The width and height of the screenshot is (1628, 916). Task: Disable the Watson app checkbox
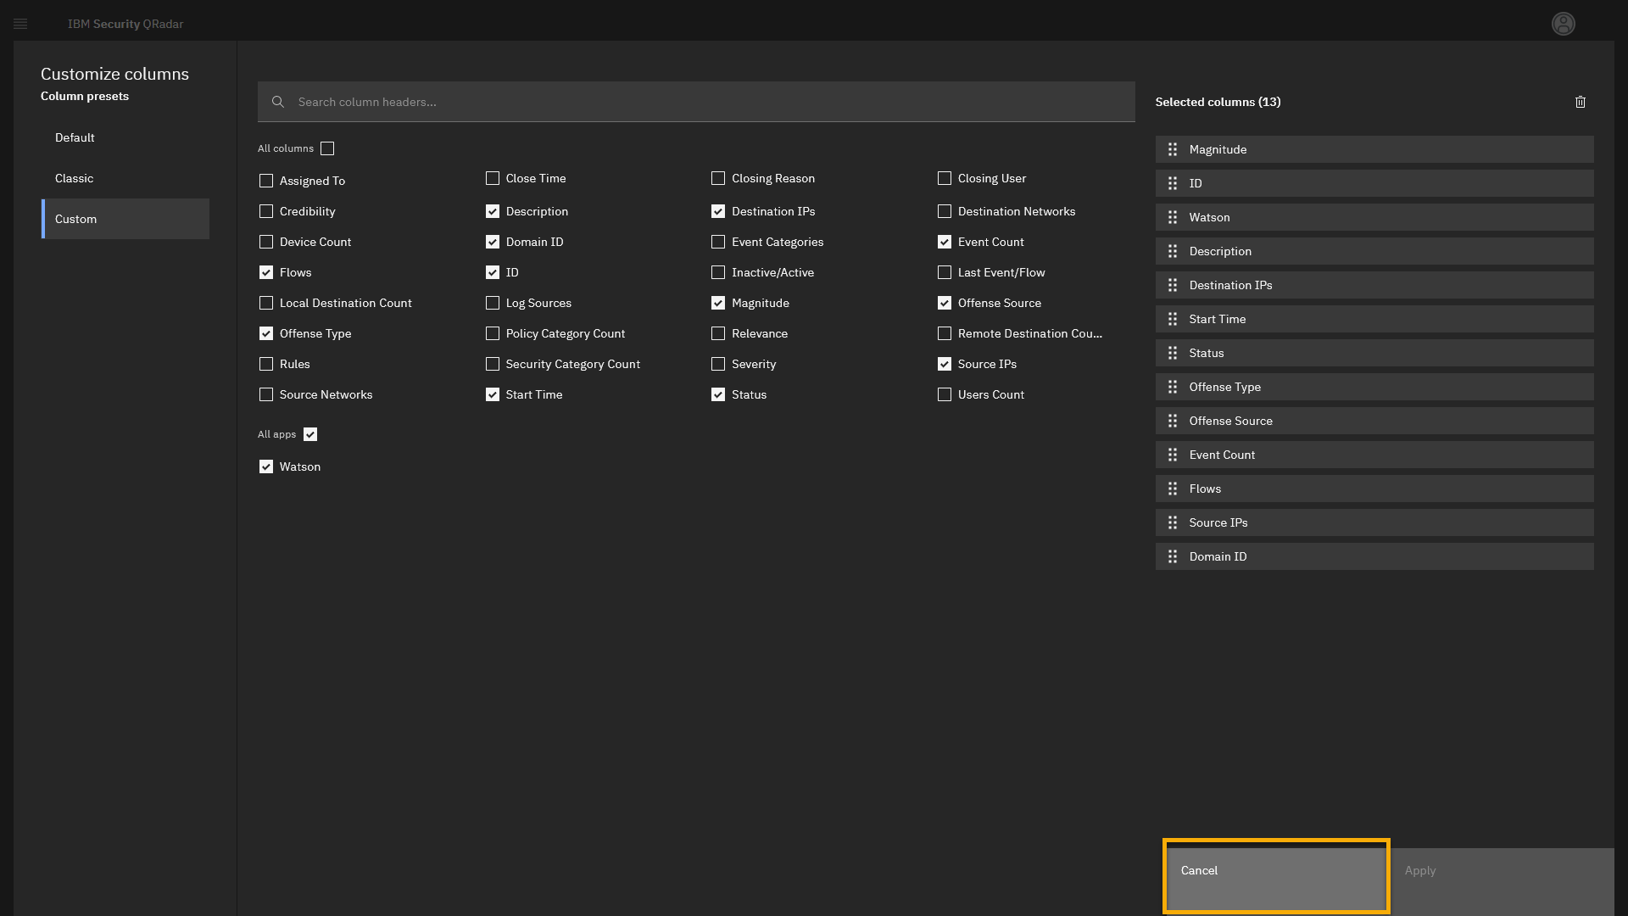point(266,466)
